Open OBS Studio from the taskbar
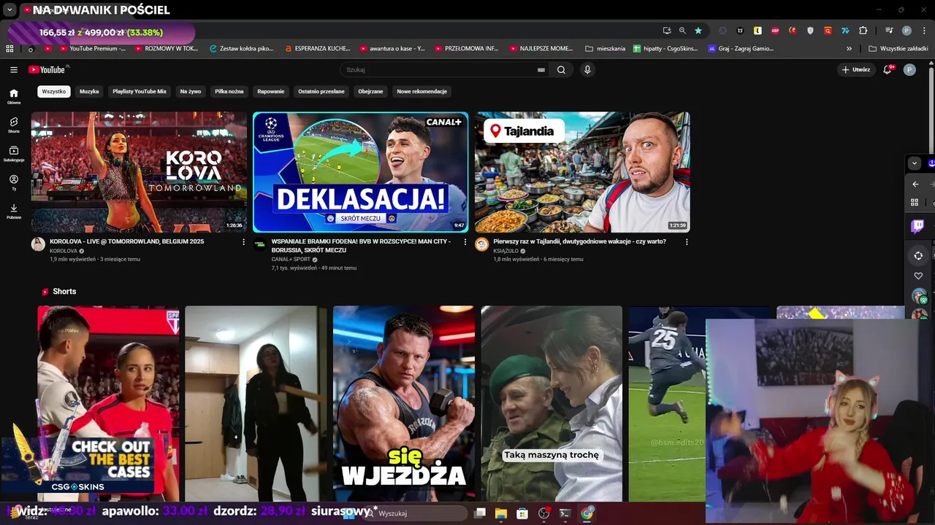This screenshot has width=935, height=525. tap(543, 513)
